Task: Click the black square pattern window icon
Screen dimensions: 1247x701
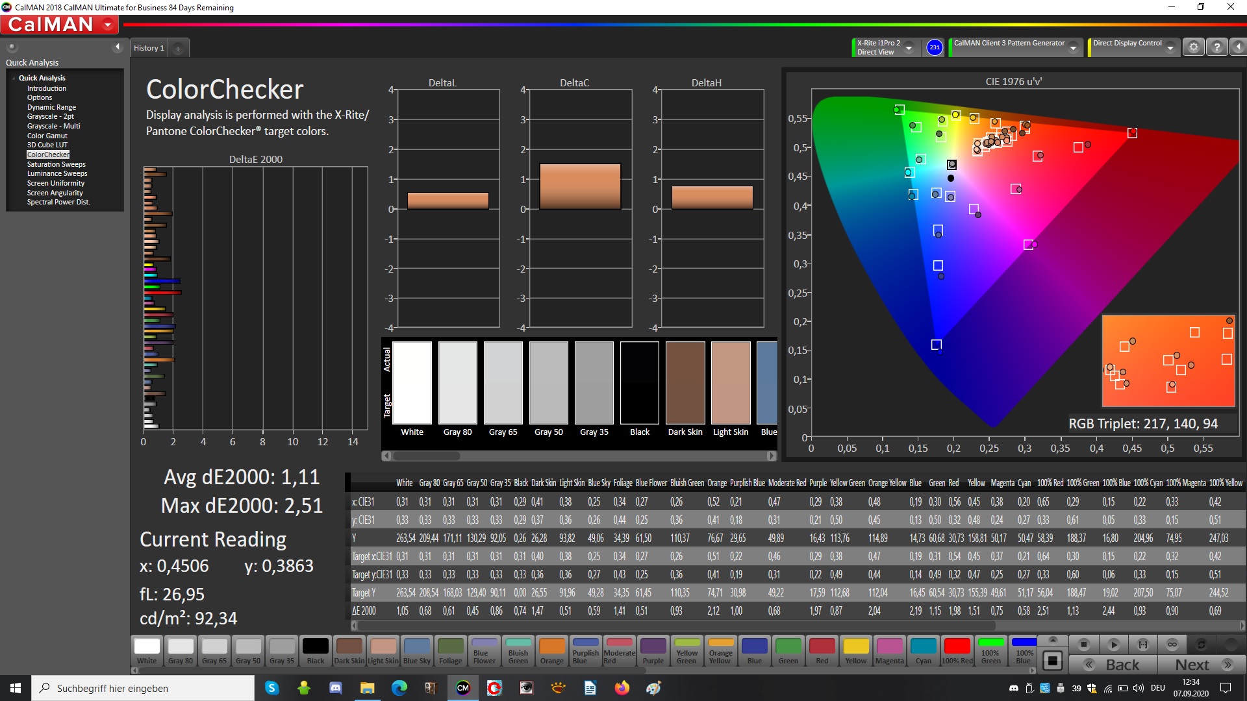Action: point(1052,661)
